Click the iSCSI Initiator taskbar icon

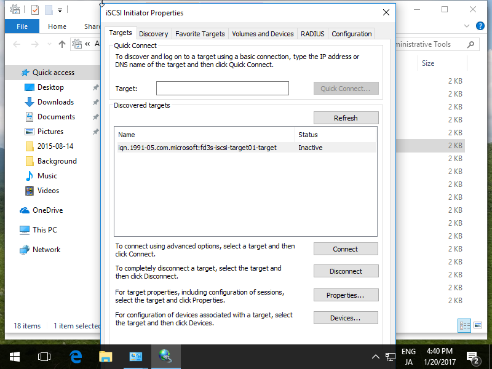pyautogui.click(x=165, y=357)
